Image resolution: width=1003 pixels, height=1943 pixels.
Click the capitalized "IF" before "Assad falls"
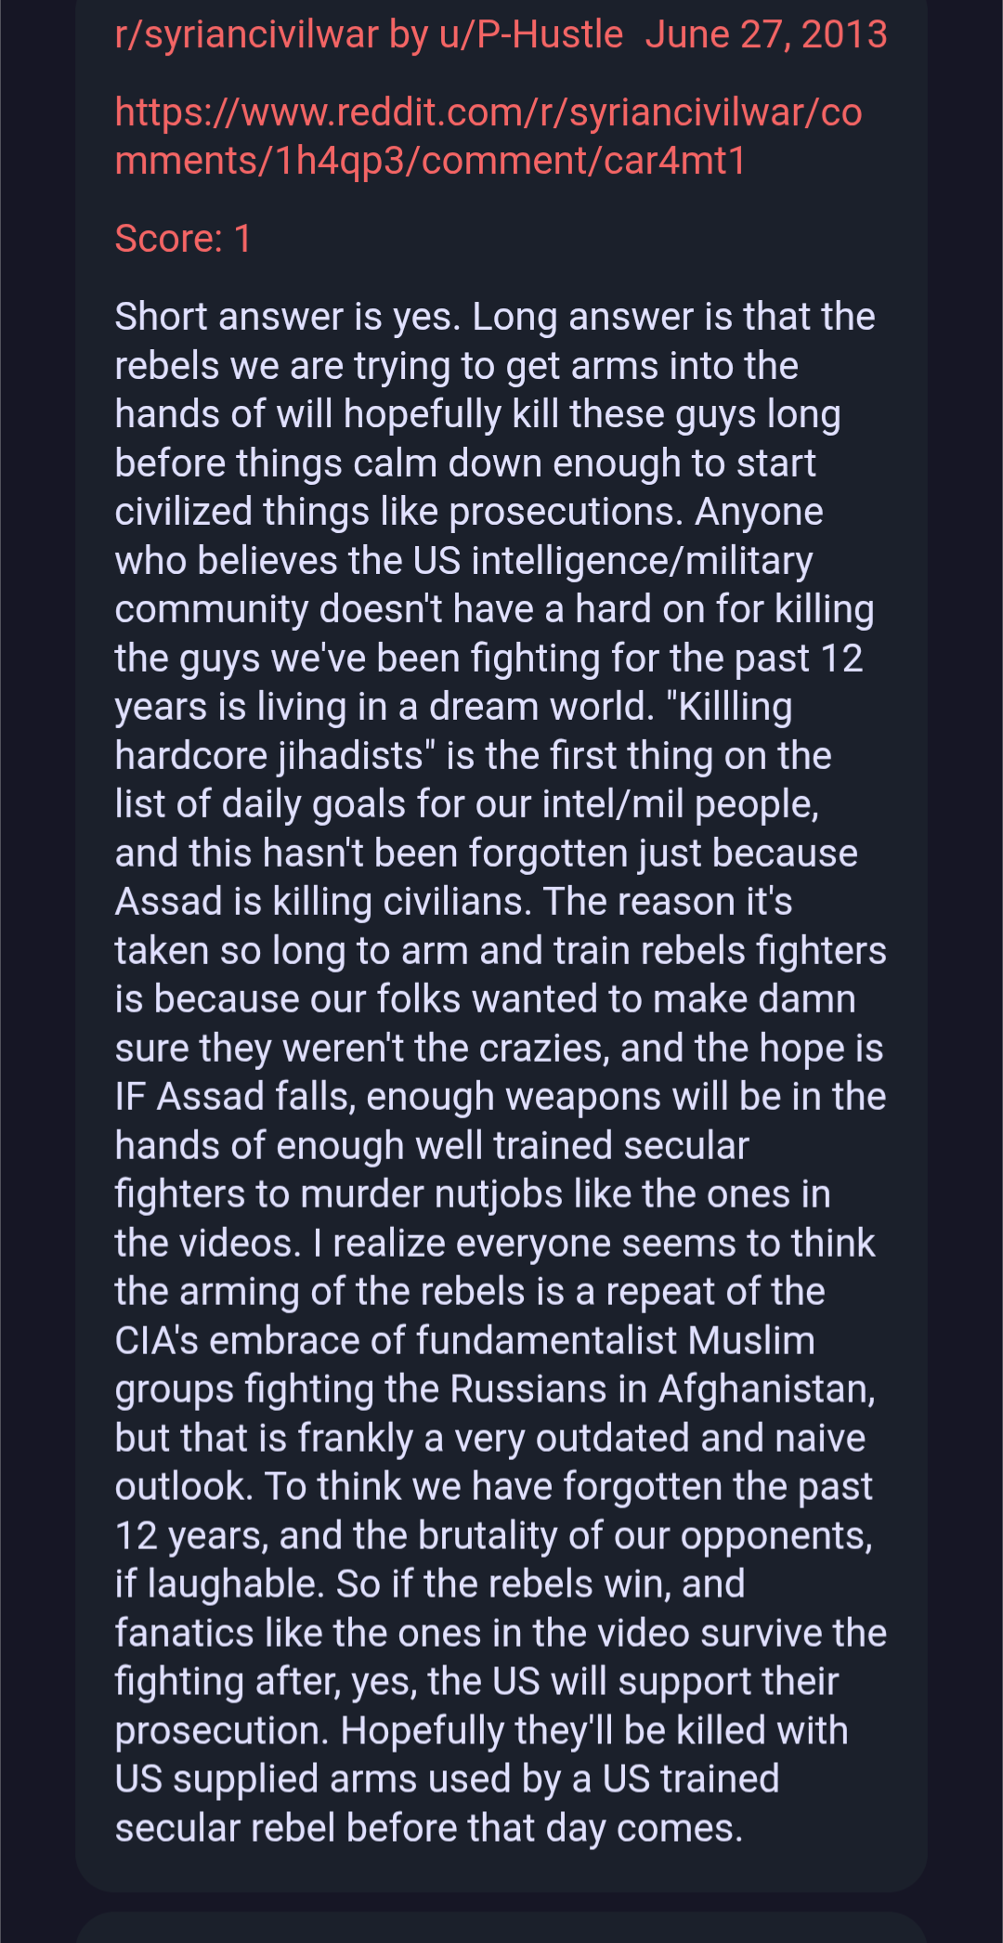pos(129,1098)
